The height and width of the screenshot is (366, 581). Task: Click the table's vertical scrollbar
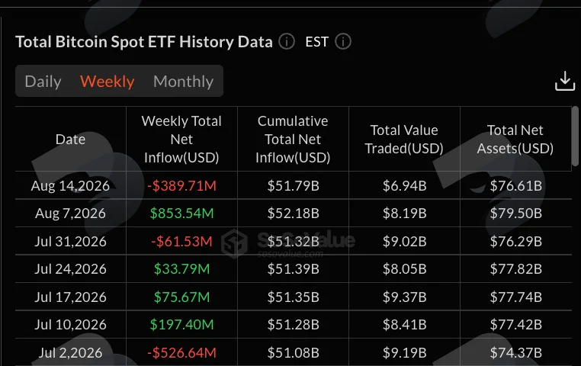(575, 136)
